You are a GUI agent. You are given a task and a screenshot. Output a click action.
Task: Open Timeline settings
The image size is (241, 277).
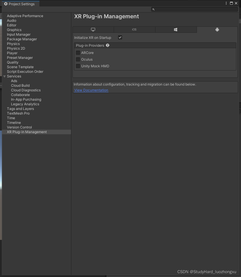14,123
